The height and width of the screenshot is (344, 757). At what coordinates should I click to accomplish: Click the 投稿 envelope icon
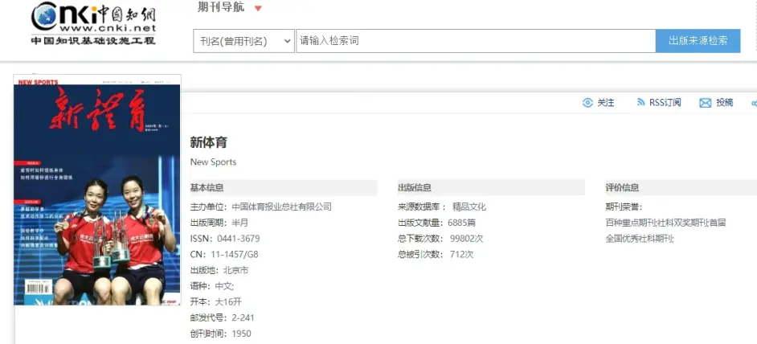click(706, 103)
